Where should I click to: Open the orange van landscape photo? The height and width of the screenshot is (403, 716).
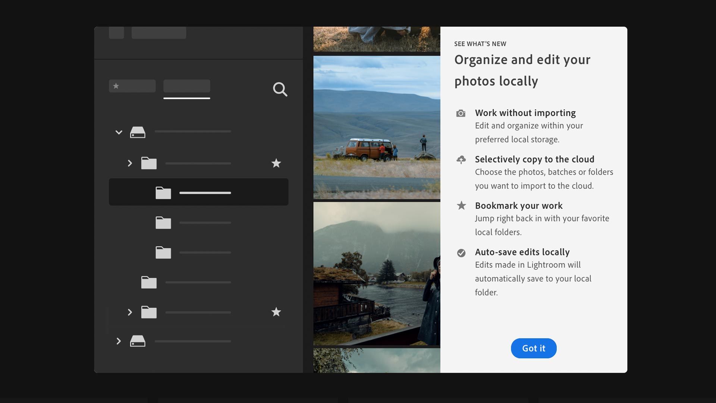(x=377, y=127)
